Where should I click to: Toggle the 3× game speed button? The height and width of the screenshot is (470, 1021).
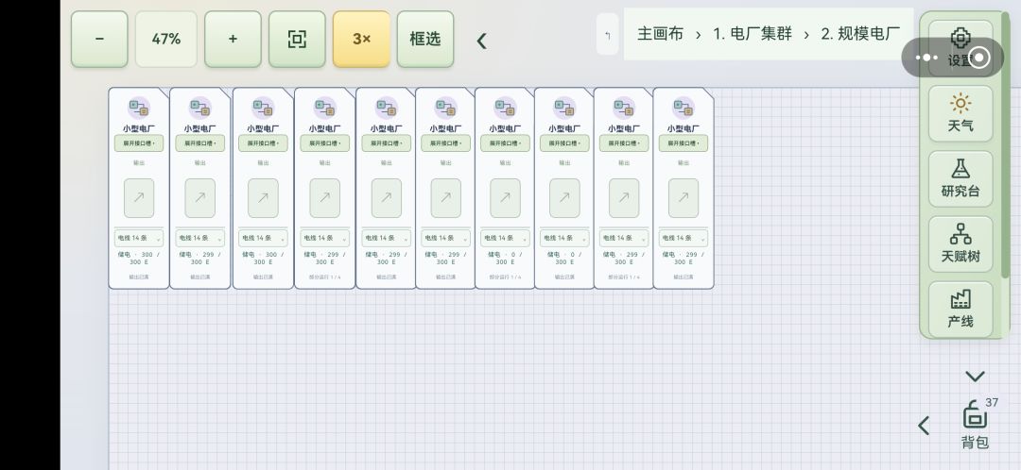coord(361,39)
